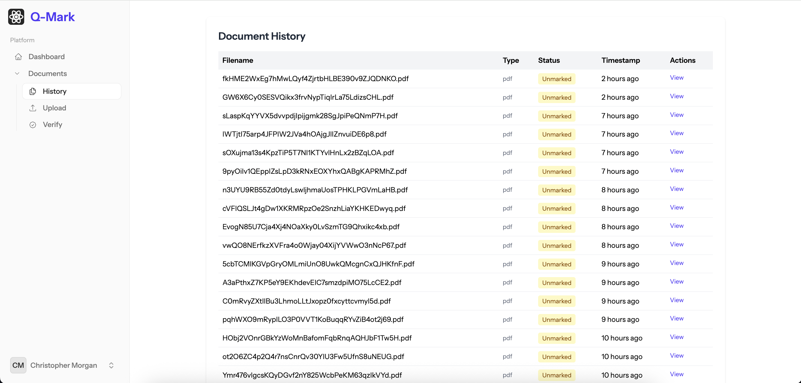View the fkHME2WxEg7h document
This screenshot has width=801, height=383.
coord(676,77)
